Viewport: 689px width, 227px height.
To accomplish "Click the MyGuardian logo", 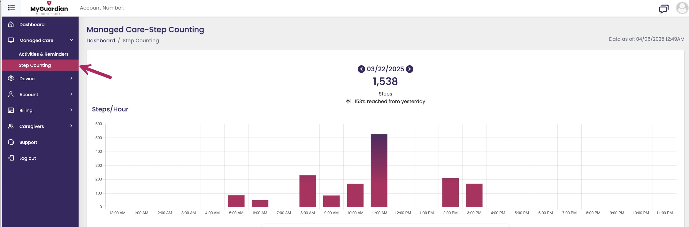I will (49, 8).
